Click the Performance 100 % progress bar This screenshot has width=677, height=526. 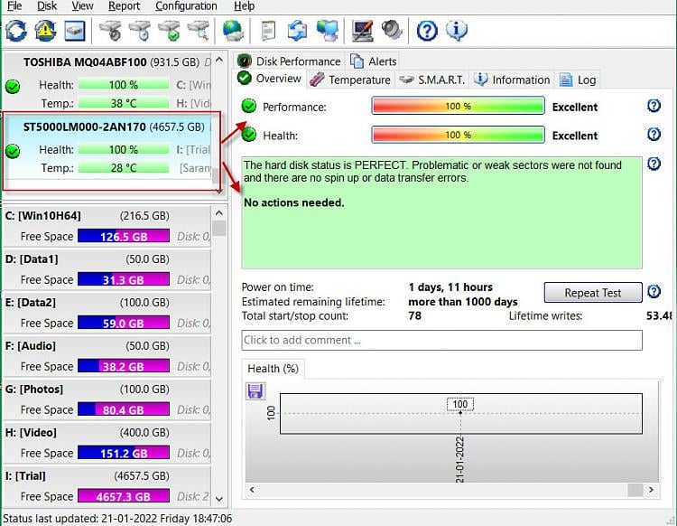[458, 107]
